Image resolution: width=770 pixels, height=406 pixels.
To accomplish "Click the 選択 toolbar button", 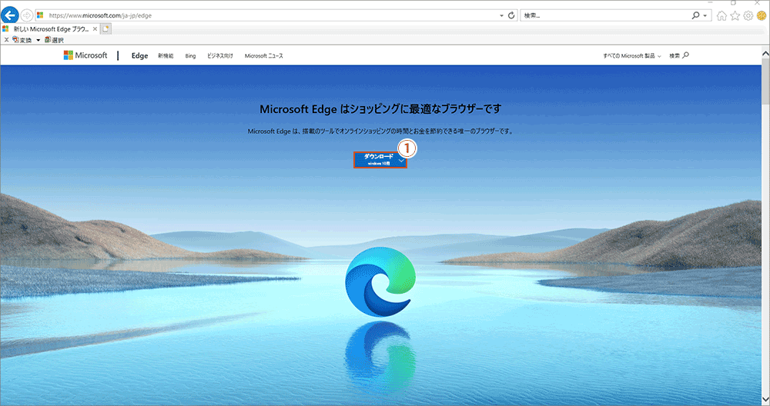I will pyautogui.click(x=54, y=40).
